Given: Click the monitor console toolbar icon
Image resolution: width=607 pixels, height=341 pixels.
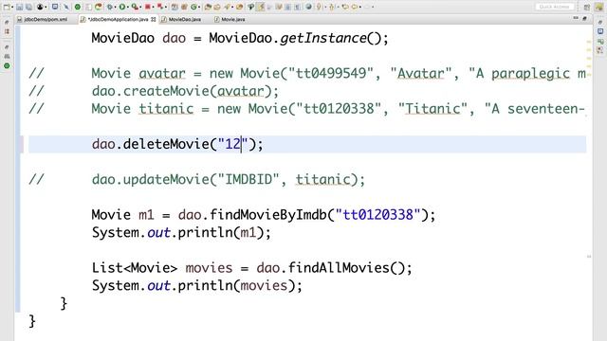Looking at the screenshot, I should 55,7.
